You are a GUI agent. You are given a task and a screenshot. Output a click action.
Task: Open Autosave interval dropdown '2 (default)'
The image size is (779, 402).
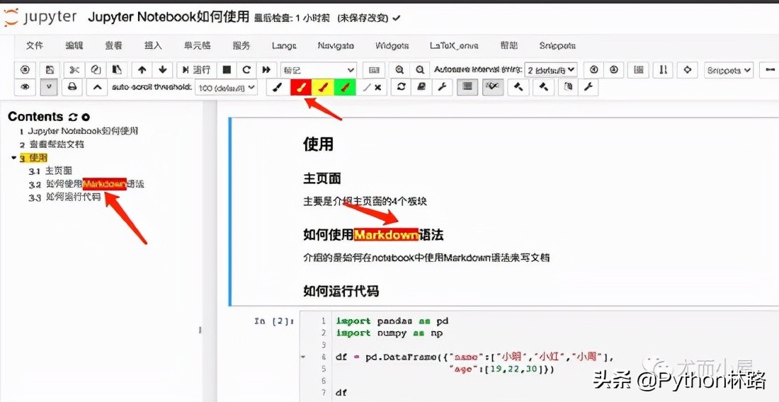tap(551, 70)
